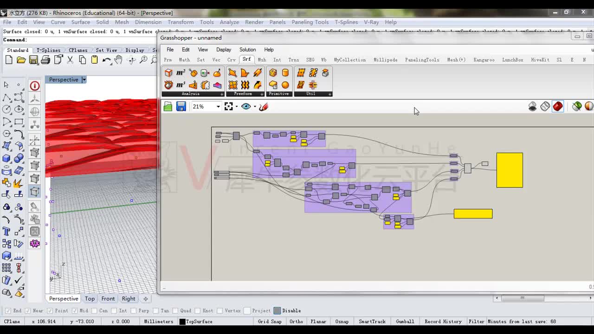Enable the Int osnap checkbox
Viewport: 594px width, 334px height.
pos(114,311)
